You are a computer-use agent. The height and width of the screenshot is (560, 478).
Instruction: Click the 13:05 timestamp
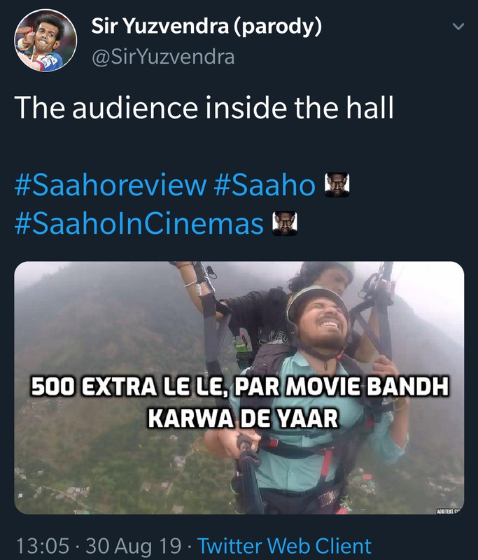pos(43,546)
